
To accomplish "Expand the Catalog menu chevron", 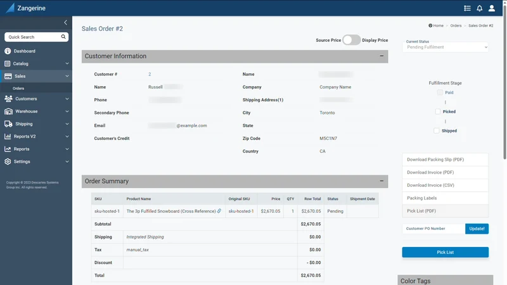I will tap(67, 64).
